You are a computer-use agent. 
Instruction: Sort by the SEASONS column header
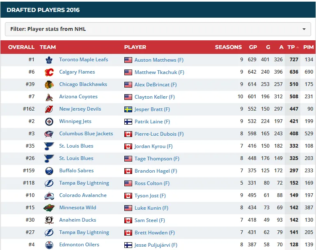pyautogui.click(x=228, y=47)
